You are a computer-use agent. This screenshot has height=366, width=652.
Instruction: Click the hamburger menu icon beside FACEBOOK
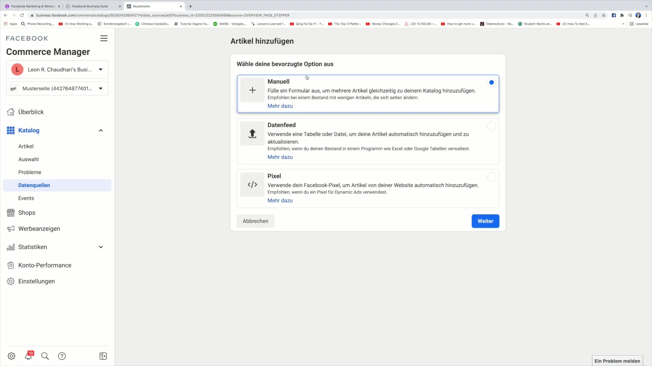104,39
